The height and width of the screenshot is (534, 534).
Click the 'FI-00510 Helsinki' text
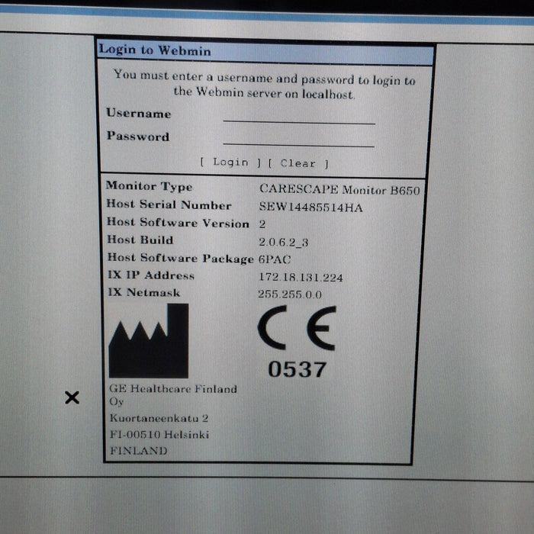(159, 435)
